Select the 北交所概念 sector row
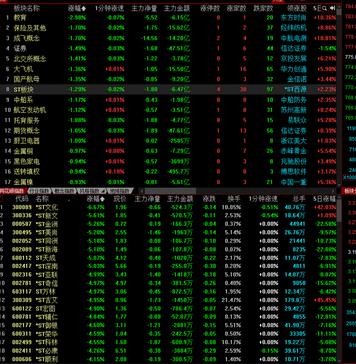356x364 pixels. tap(168, 58)
